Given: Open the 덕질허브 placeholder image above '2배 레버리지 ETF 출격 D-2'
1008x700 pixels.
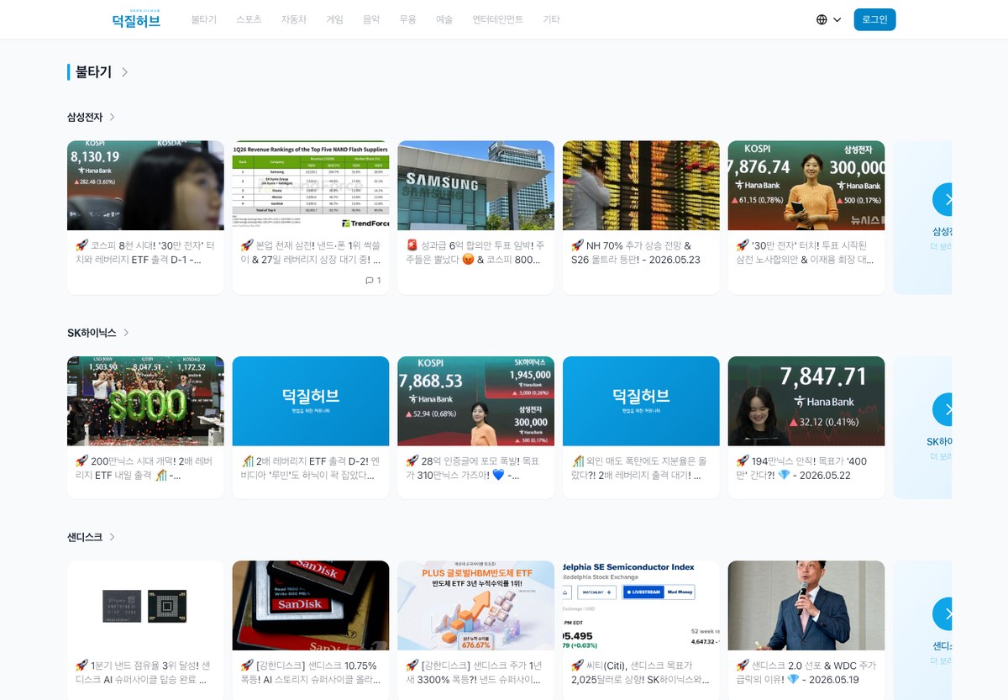Looking at the screenshot, I should click(311, 401).
